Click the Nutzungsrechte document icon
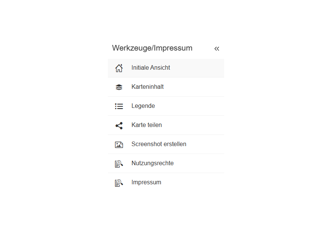The height and width of the screenshot is (233, 331). (119, 163)
